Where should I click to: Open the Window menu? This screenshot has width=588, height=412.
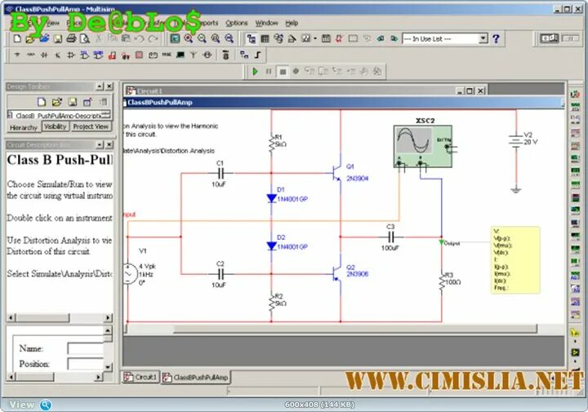pyautogui.click(x=266, y=23)
